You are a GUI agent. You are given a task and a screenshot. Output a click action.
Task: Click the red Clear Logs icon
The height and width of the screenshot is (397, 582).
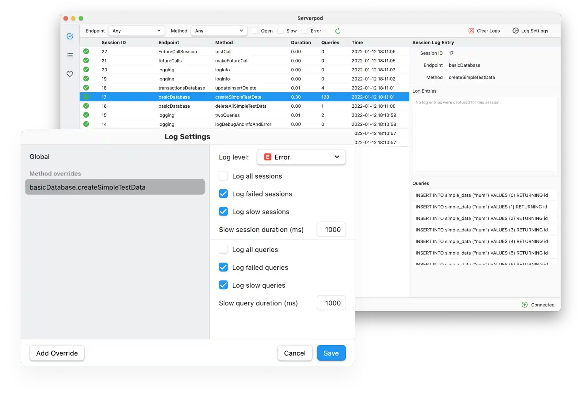[471, 31]
